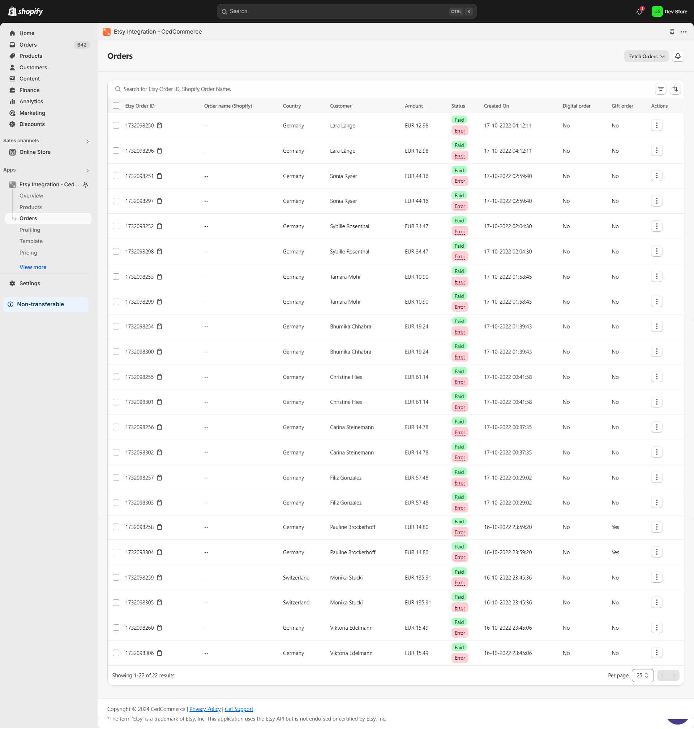Open actions menu for order 1732098296
Viewport: 694px width, 729px height.
657,151
